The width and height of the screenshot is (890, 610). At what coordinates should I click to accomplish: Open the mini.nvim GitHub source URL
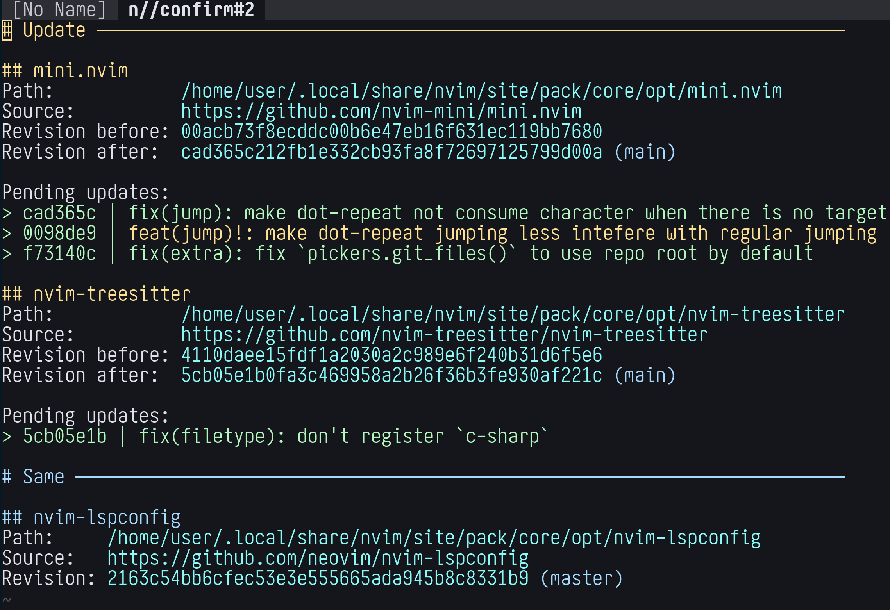[x=381, y=111]
